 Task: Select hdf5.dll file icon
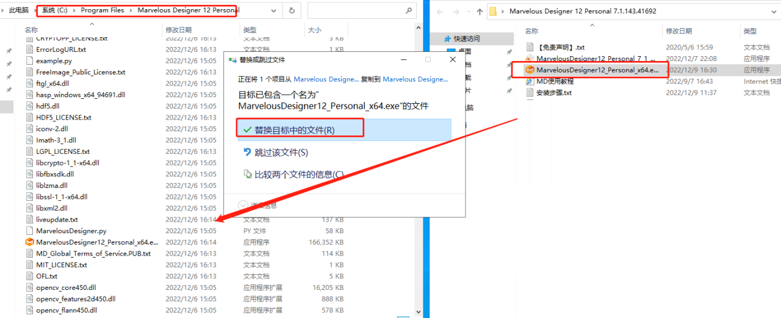click(x=30, y=106)
